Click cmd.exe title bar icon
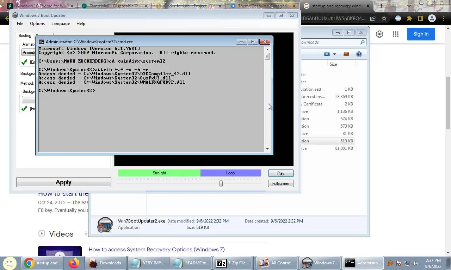 (x=42, y=42)
